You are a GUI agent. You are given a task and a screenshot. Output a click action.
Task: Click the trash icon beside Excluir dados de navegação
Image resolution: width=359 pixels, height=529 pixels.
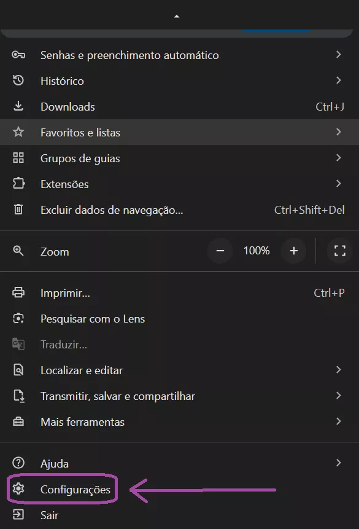click(18, 210)
